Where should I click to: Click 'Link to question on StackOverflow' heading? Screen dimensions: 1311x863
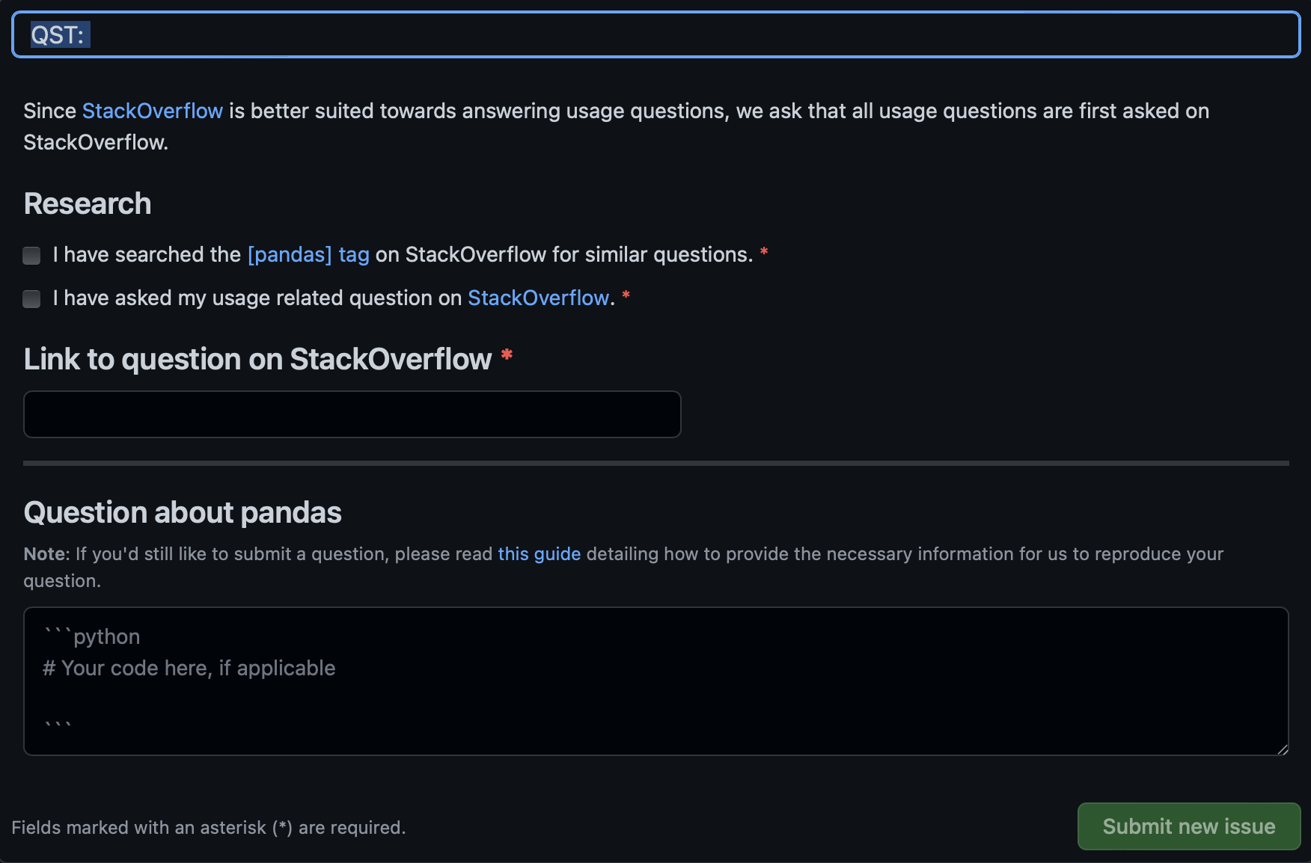click(258, 359)
